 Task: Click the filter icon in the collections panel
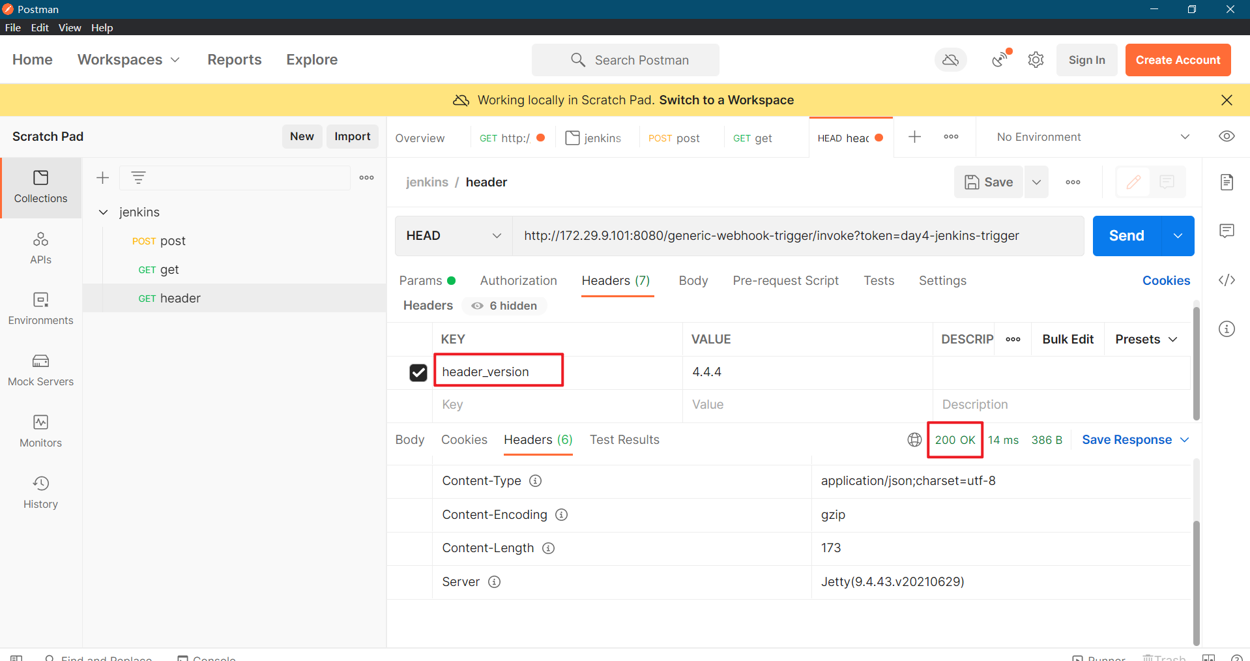point(138,177)
